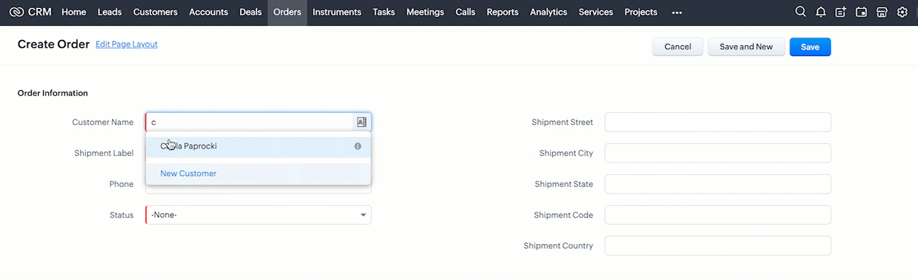Cancel the order creation
918x280 pixels.
678,47
